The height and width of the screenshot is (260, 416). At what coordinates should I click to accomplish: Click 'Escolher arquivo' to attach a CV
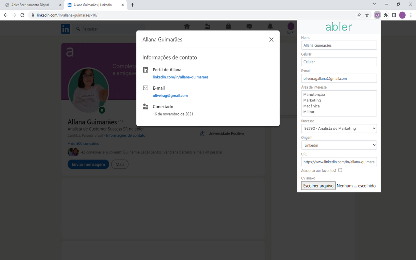click(x=318, y=185)
